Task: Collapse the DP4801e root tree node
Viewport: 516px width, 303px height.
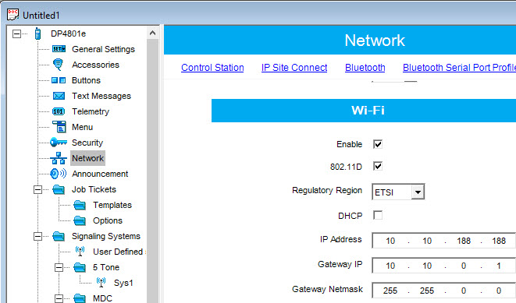Action: [16, 33]
